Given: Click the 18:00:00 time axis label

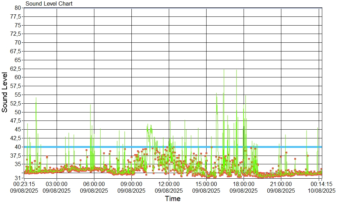Looking at the screenshot, I should tap(244, 184).
